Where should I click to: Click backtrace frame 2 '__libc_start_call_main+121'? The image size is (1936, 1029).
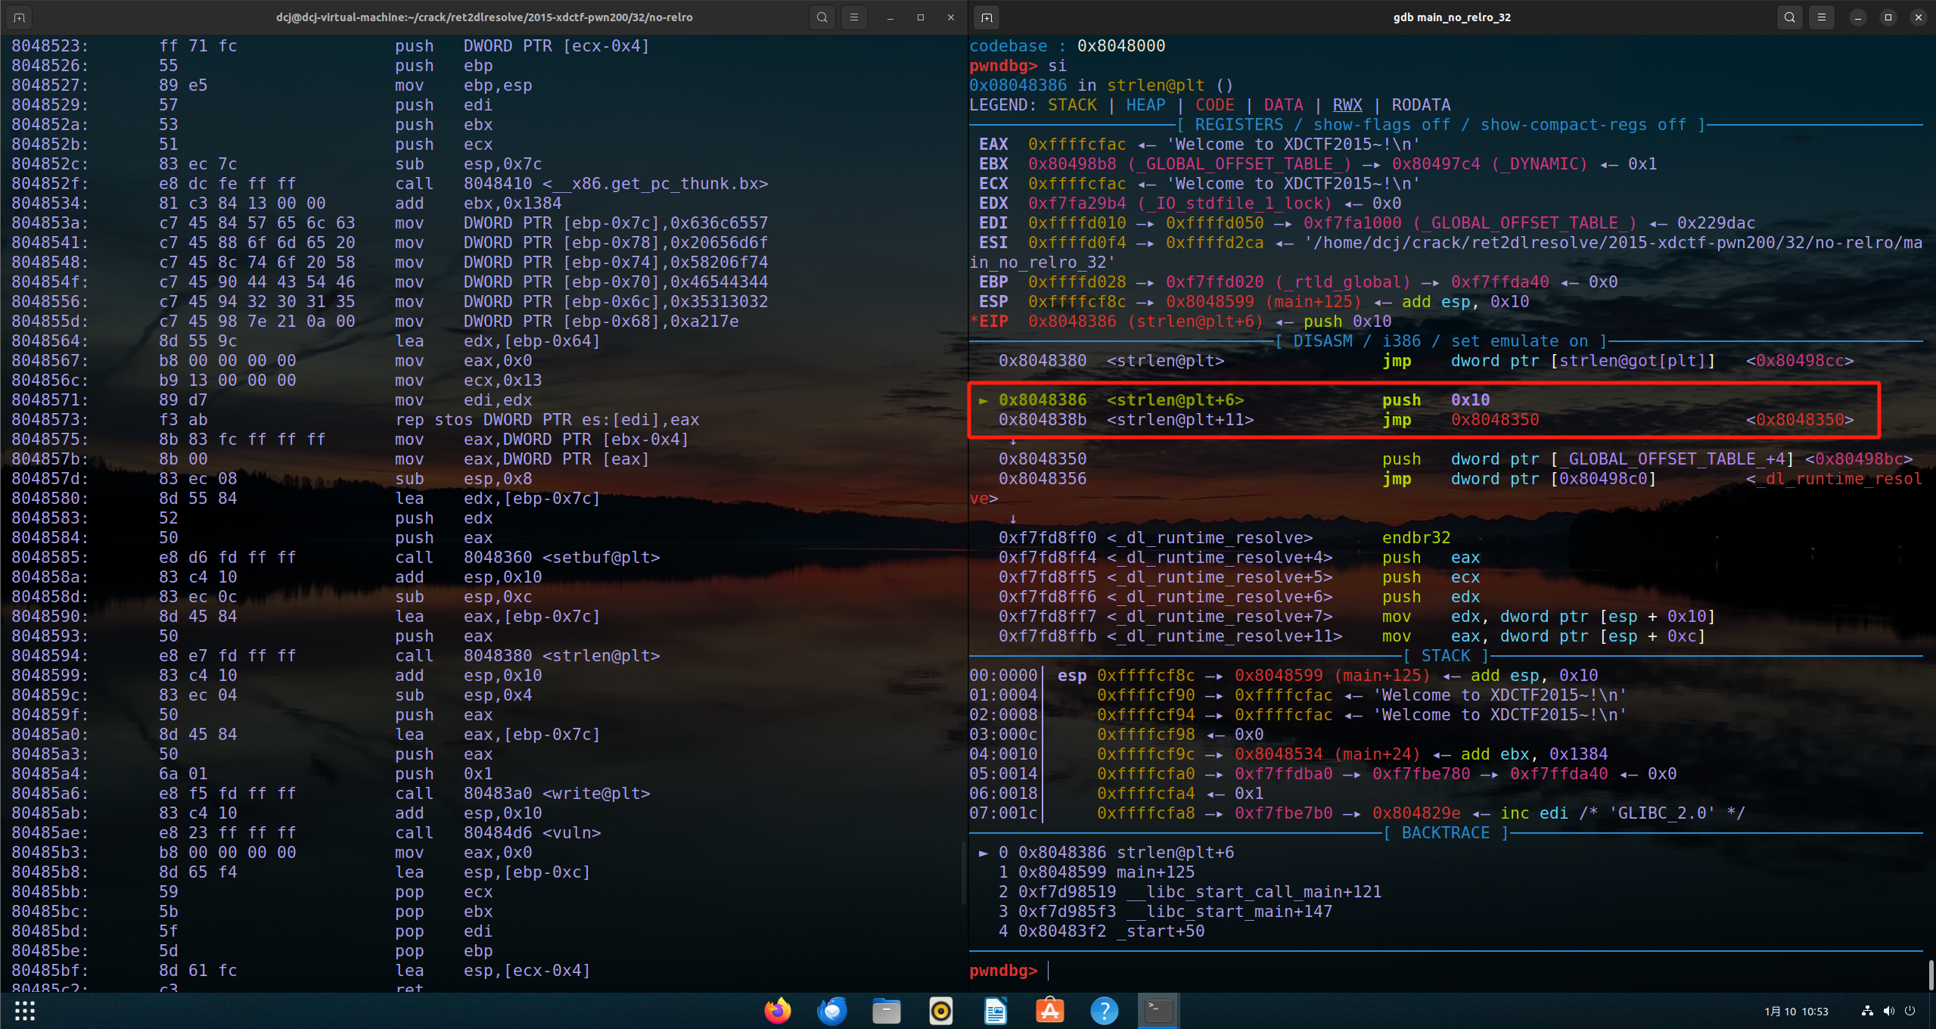[1190, 892]
